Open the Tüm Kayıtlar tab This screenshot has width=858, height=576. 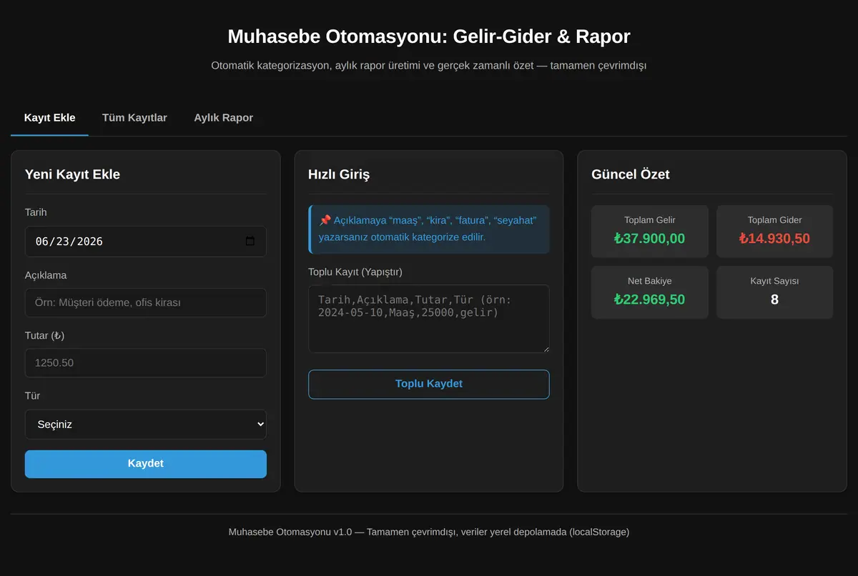(x=134, y=117)
